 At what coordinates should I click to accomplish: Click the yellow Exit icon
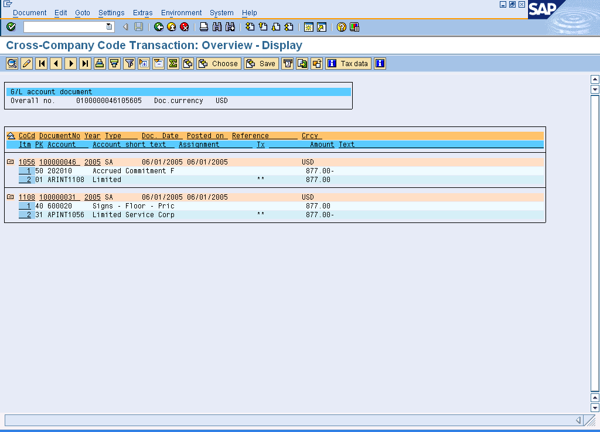point(172,27)
